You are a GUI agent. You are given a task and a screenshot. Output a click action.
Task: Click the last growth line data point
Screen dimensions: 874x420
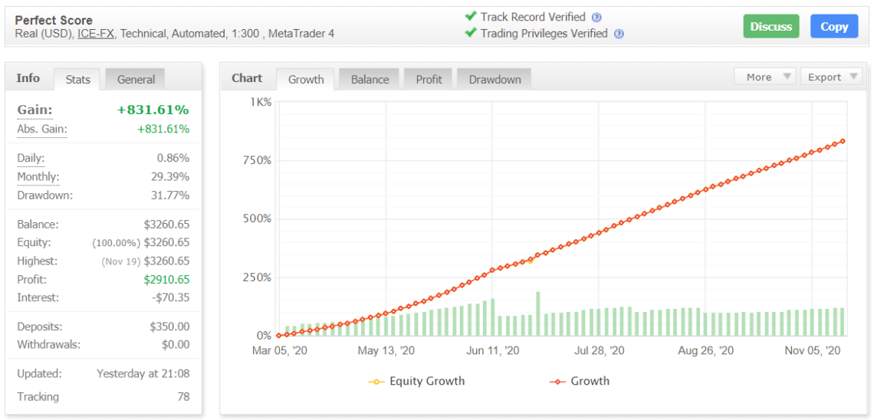coord(843,141)
